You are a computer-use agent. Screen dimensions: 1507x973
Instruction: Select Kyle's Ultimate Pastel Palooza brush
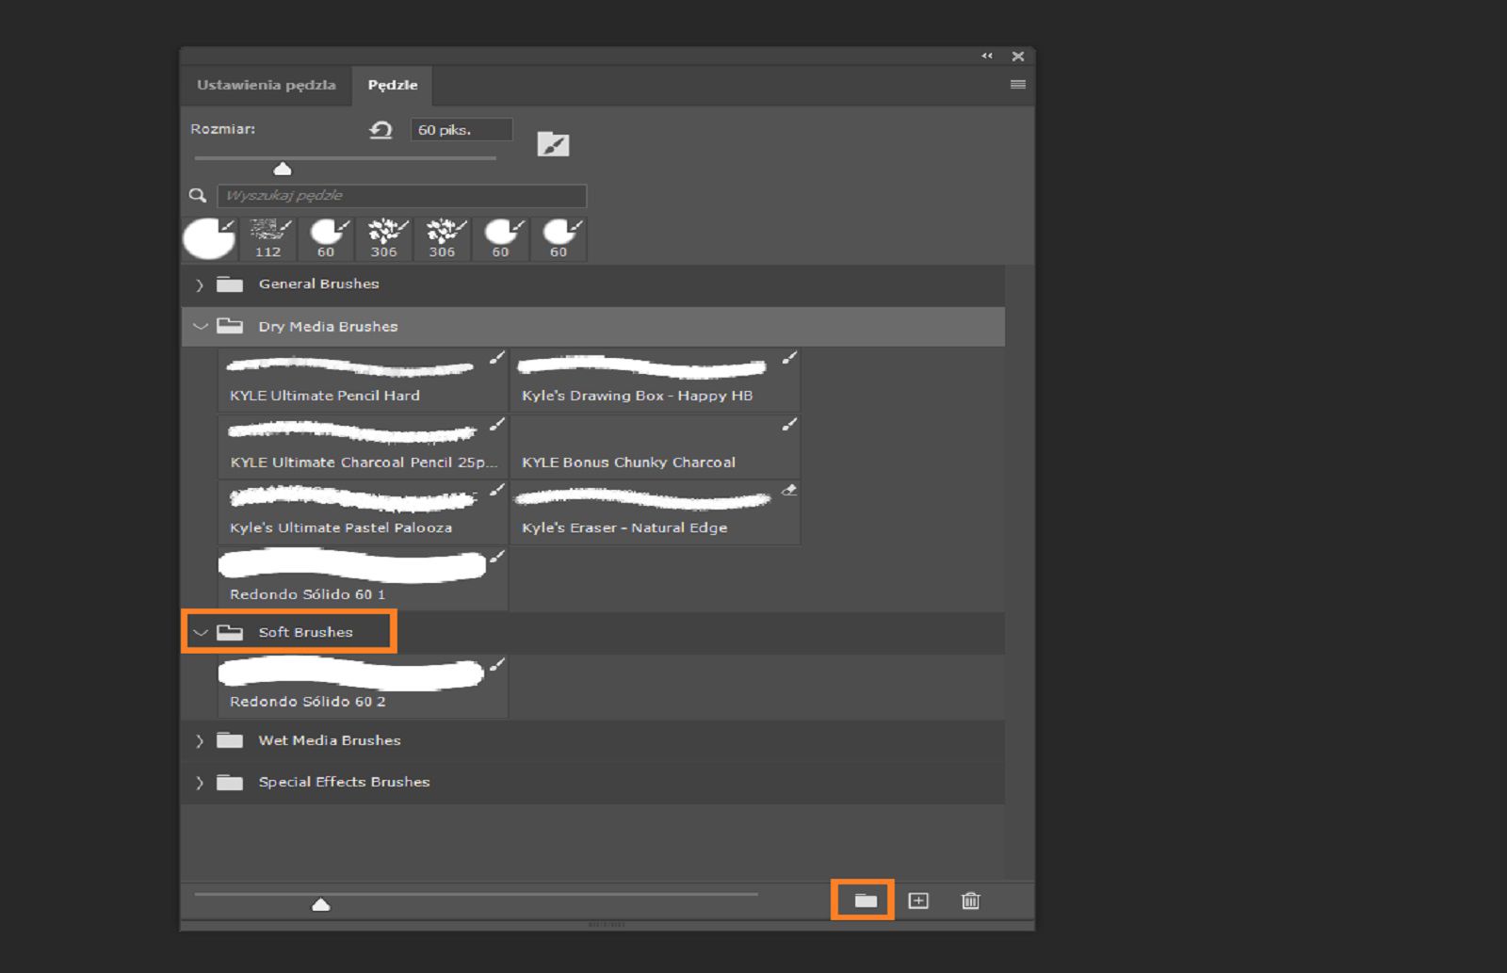click(363, 512)
